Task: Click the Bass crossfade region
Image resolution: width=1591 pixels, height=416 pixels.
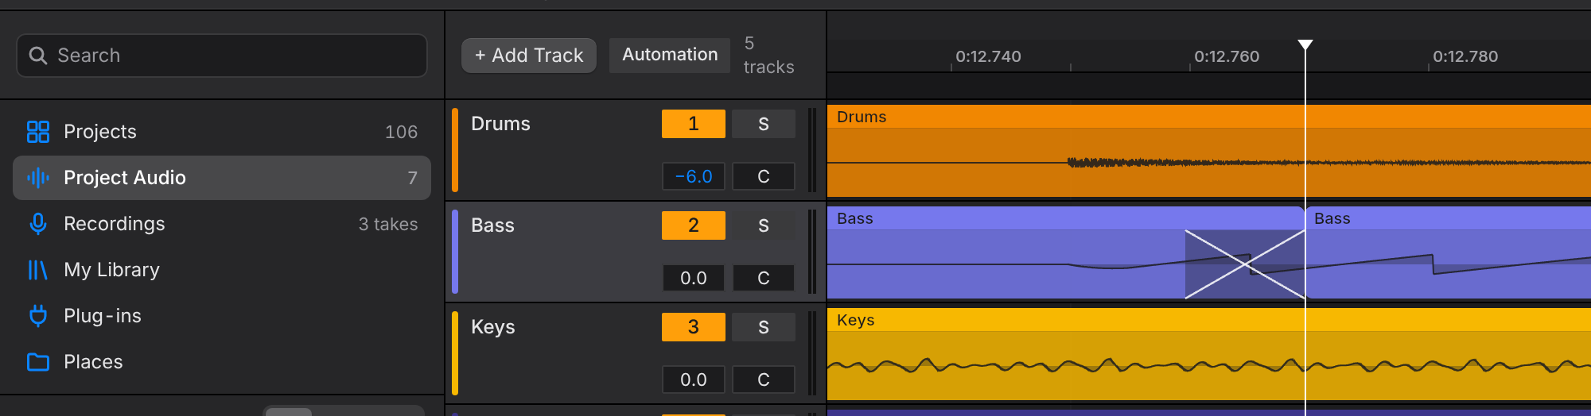Action: 1245,264
